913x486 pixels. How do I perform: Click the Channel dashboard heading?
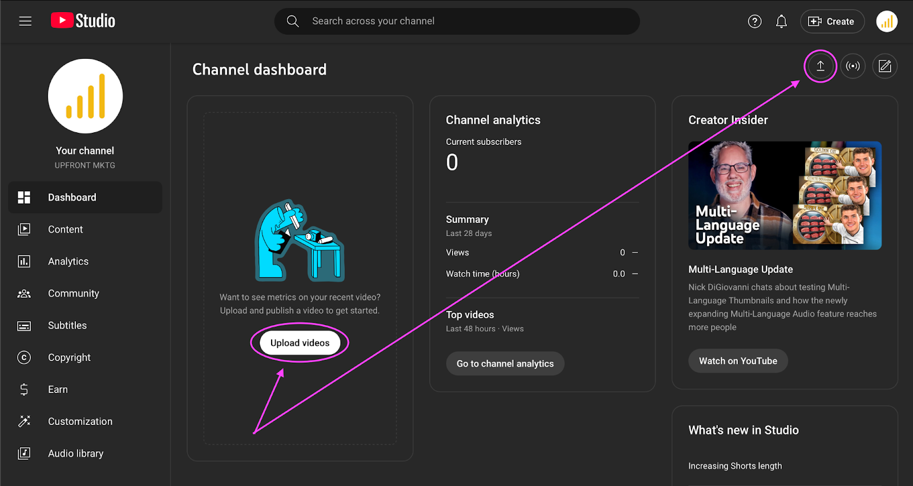260,70
